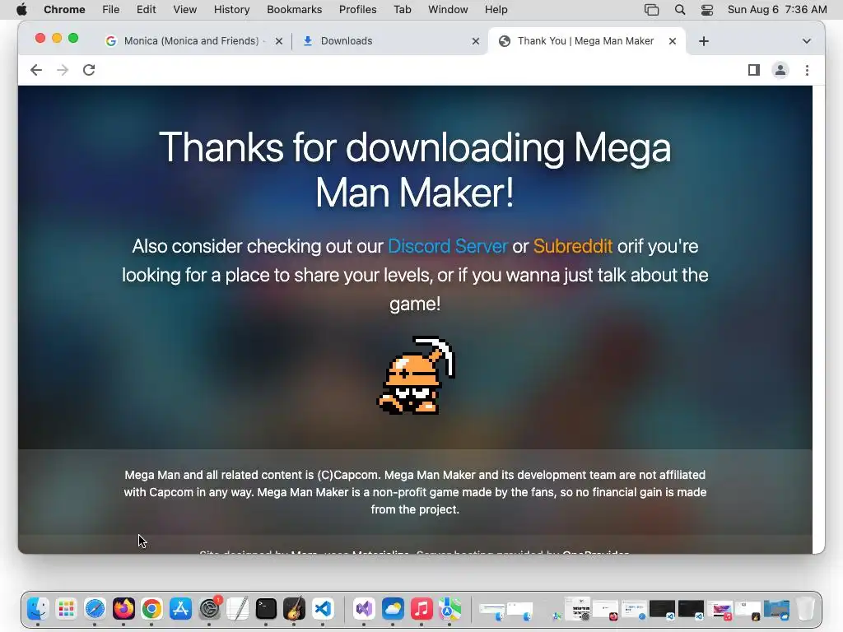Open the File menu

111,10
